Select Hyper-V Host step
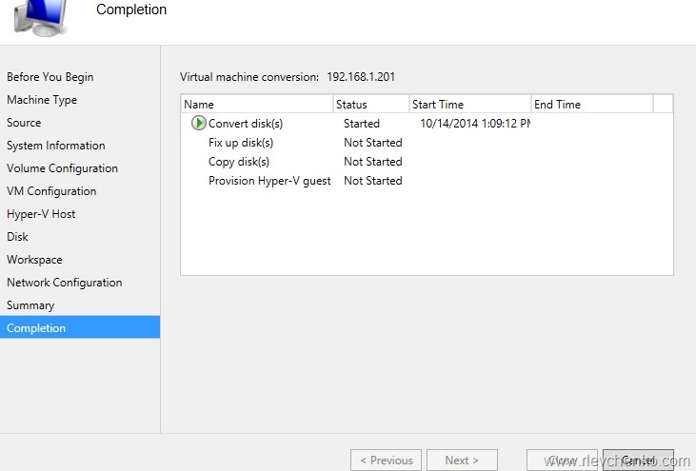The height and width of the screenshot is (471, 696). click(x=41, y=214)
